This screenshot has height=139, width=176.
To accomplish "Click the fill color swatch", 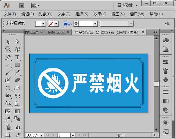I will click(x=38, y=24).
